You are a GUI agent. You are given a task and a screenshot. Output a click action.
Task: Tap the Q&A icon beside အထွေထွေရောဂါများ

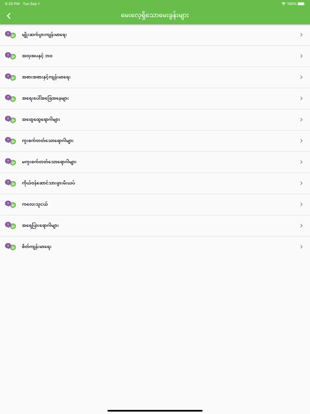tap(10, 120)
